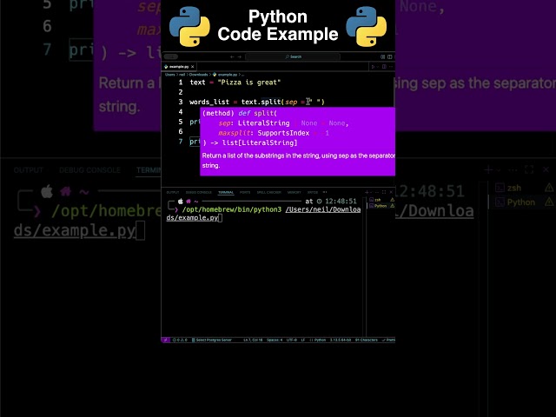Screen dimensions: 556x417
Task: Click the warning icon next to zsh terminal
Action: [392, 200]
